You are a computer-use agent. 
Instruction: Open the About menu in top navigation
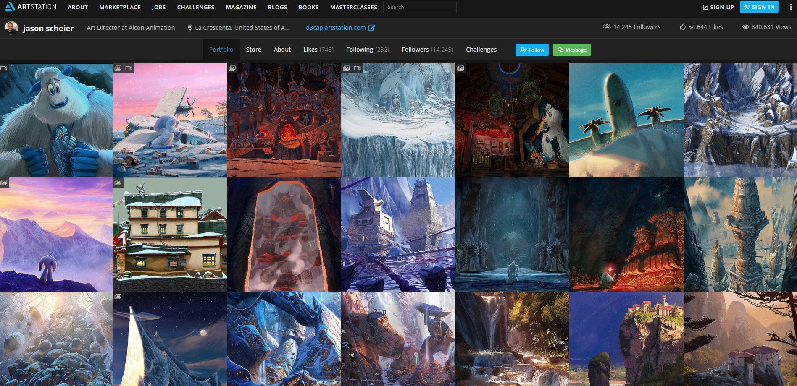[78, 7]
